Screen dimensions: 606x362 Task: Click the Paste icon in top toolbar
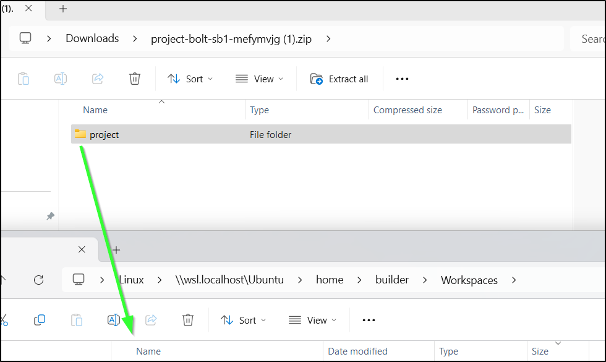tap(23, 79)
